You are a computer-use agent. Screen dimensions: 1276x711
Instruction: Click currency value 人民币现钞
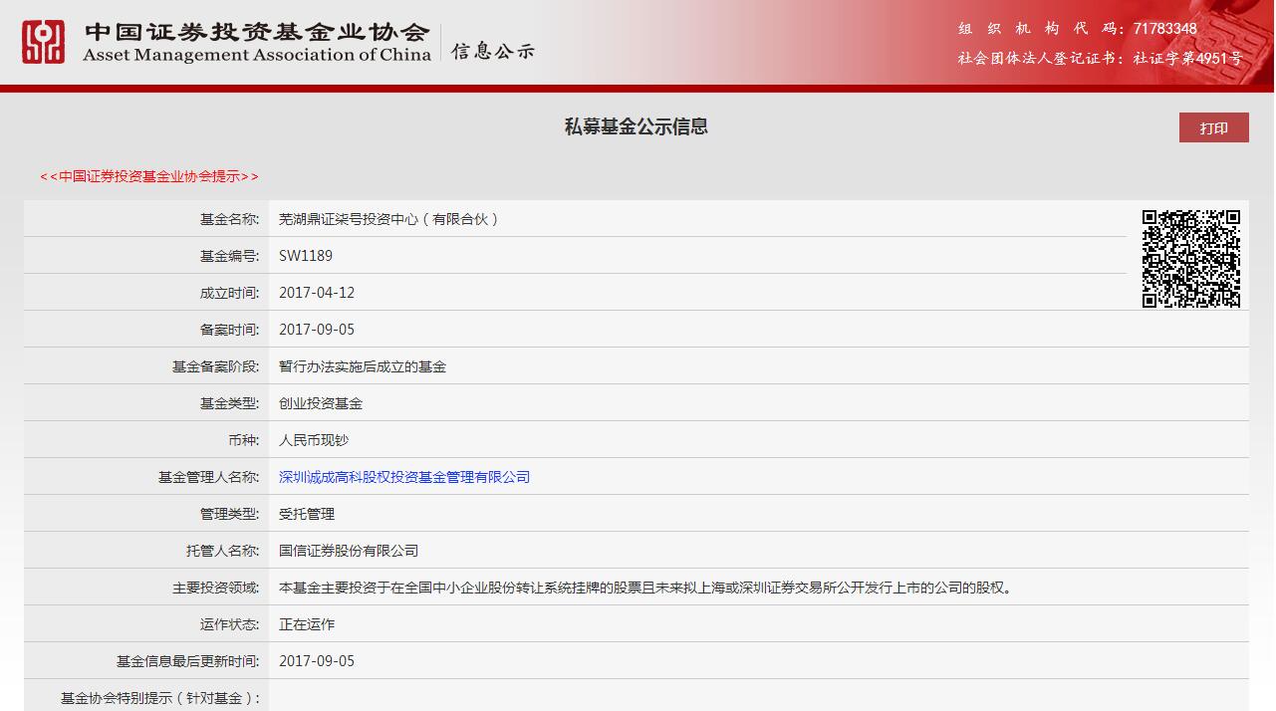click(314, 440)
